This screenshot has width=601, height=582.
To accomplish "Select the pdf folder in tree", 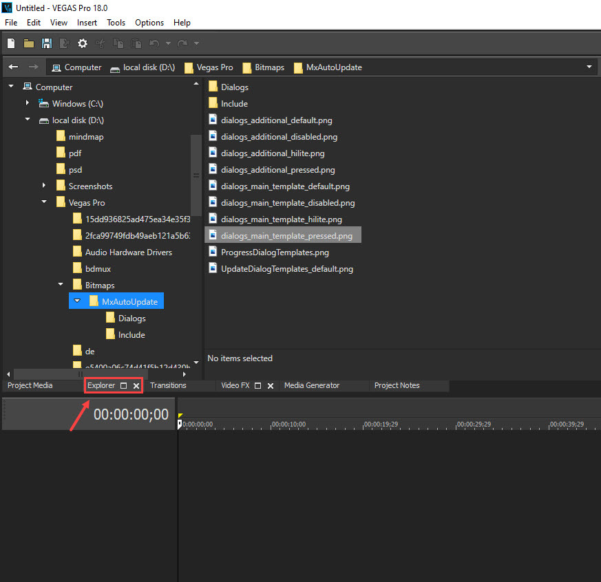I will pyautogui.click(x=69, y=153).
